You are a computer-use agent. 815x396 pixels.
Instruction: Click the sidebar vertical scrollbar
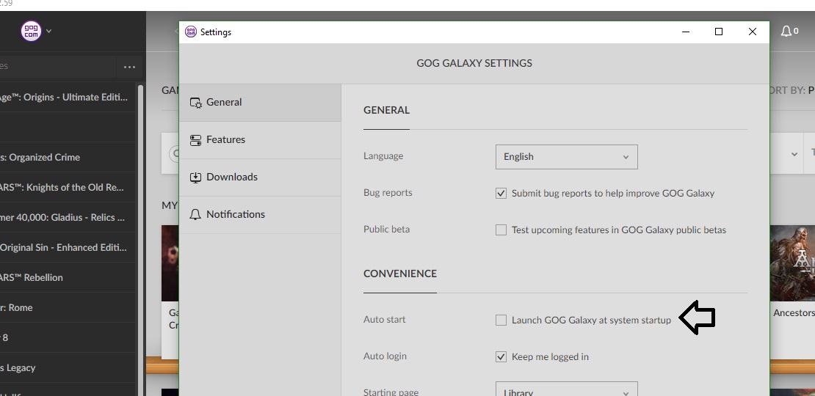[x=140, y=239]
